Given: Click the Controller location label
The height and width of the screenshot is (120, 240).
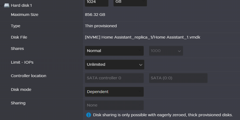Looking at the screenshot, I should point(29,76).
